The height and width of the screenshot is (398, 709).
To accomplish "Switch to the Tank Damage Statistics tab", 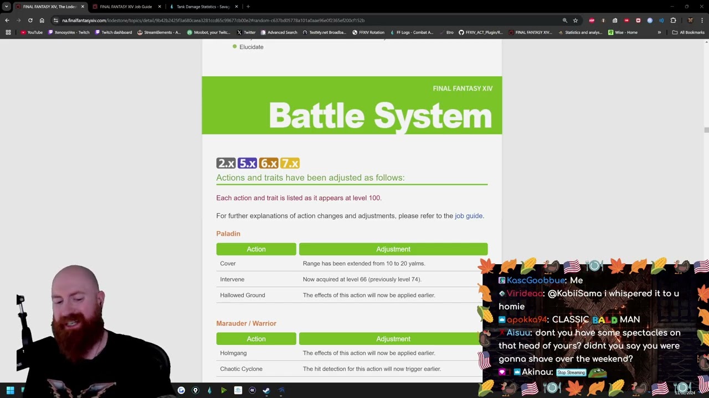I will [x=203, y=7].
